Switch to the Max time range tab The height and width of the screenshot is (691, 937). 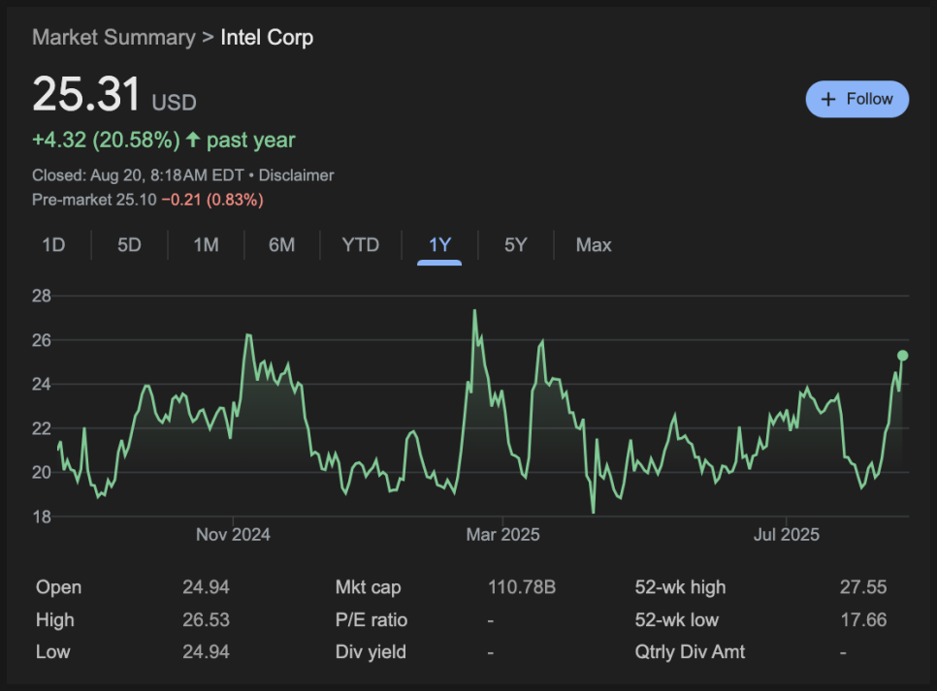pos(594,245)
